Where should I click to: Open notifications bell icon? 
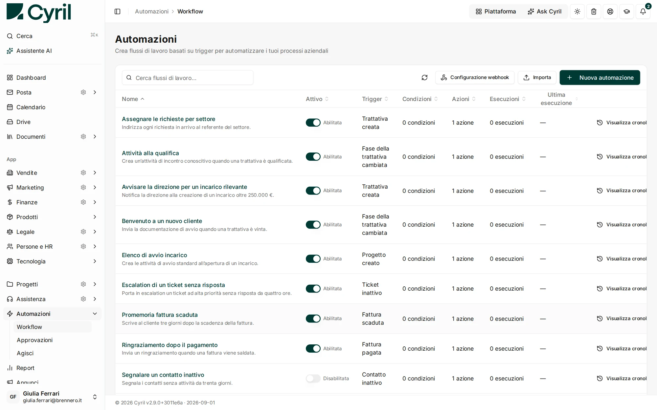pyautogui.click(x=643, y=11)
